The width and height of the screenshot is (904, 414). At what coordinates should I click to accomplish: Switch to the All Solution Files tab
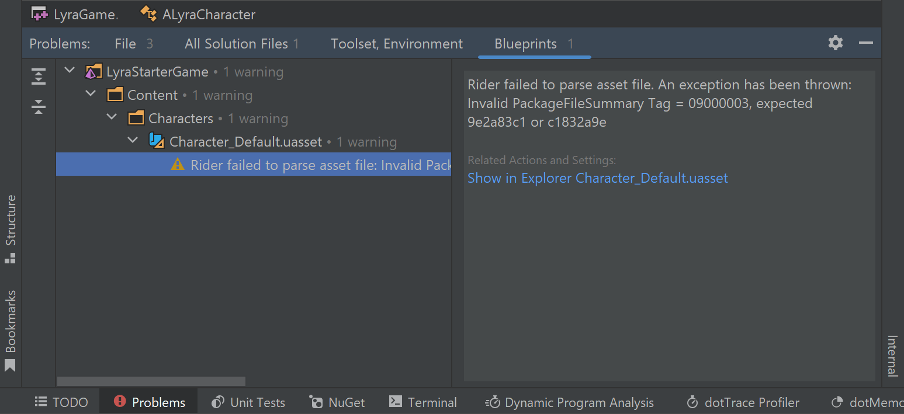point(241,44)
